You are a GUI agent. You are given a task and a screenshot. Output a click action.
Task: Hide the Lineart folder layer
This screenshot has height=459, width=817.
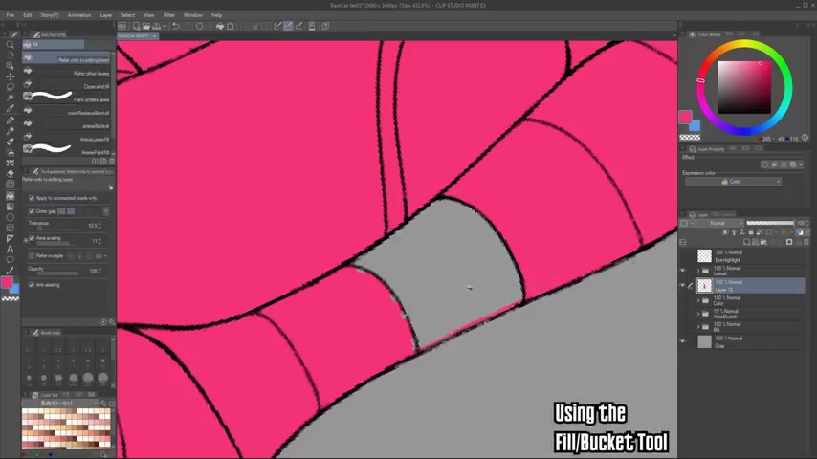(x=683, y=271)
